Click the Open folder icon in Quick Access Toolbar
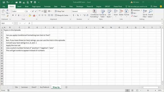Screen dimensions: 164x92 pyautogui.click(x=16, y=2)
